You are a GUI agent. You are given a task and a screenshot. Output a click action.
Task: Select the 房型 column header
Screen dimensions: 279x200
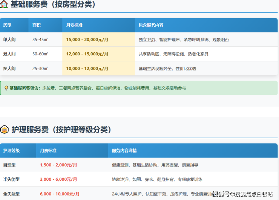click(x=8, y=25)
